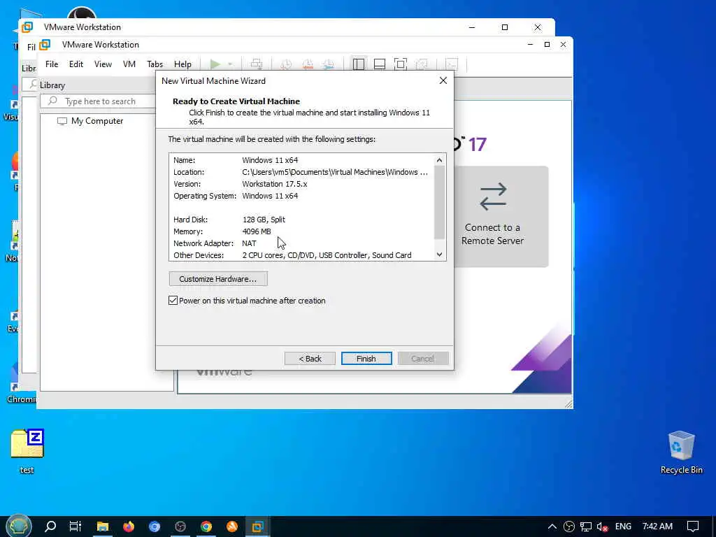Screen dimensions: 716x537
Task: Click the ENG language indicator
Action: (x=623, y=527)
